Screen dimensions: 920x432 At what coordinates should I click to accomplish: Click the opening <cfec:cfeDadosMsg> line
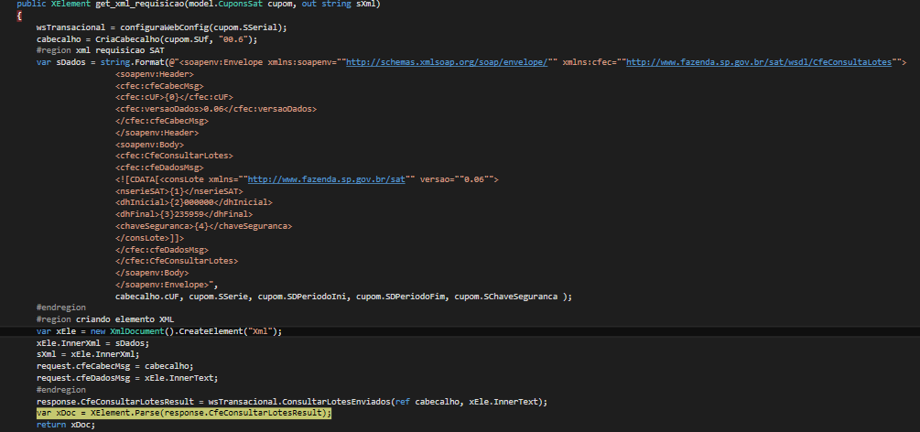(159, 167)
